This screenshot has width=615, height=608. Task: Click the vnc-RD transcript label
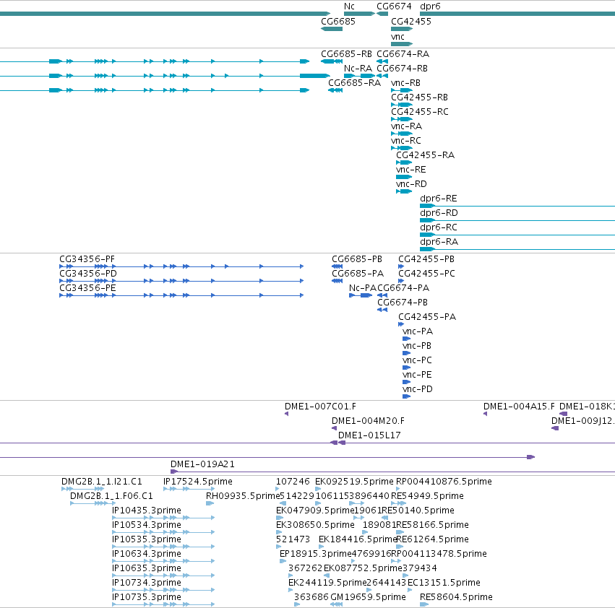click(x=411, y=184)
